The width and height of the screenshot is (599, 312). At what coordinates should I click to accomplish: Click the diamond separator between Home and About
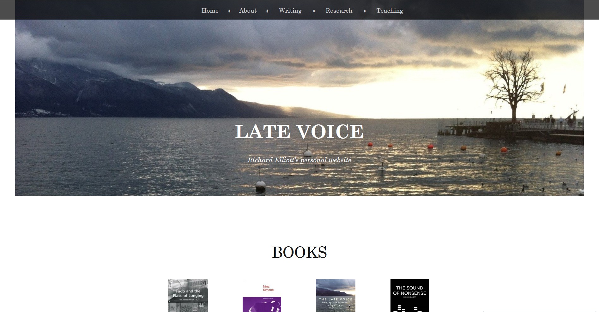coord(229,11)
